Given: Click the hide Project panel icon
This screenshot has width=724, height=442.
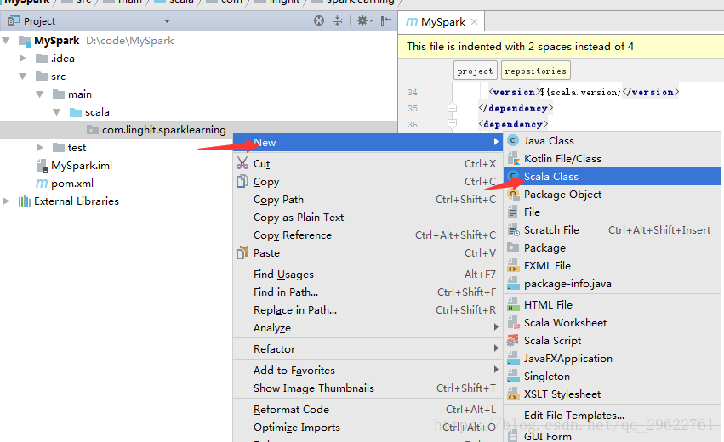Looking at the screenshot, I should [385, 20].
